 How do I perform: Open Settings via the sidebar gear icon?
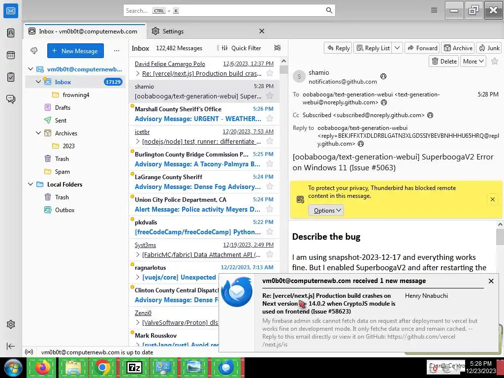tap(11, 324)
